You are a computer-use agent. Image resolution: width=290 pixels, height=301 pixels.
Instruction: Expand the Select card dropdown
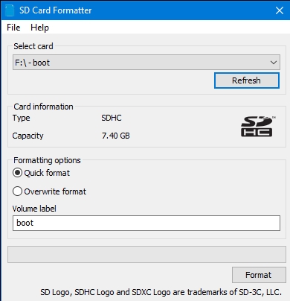(x=146, y=63)
